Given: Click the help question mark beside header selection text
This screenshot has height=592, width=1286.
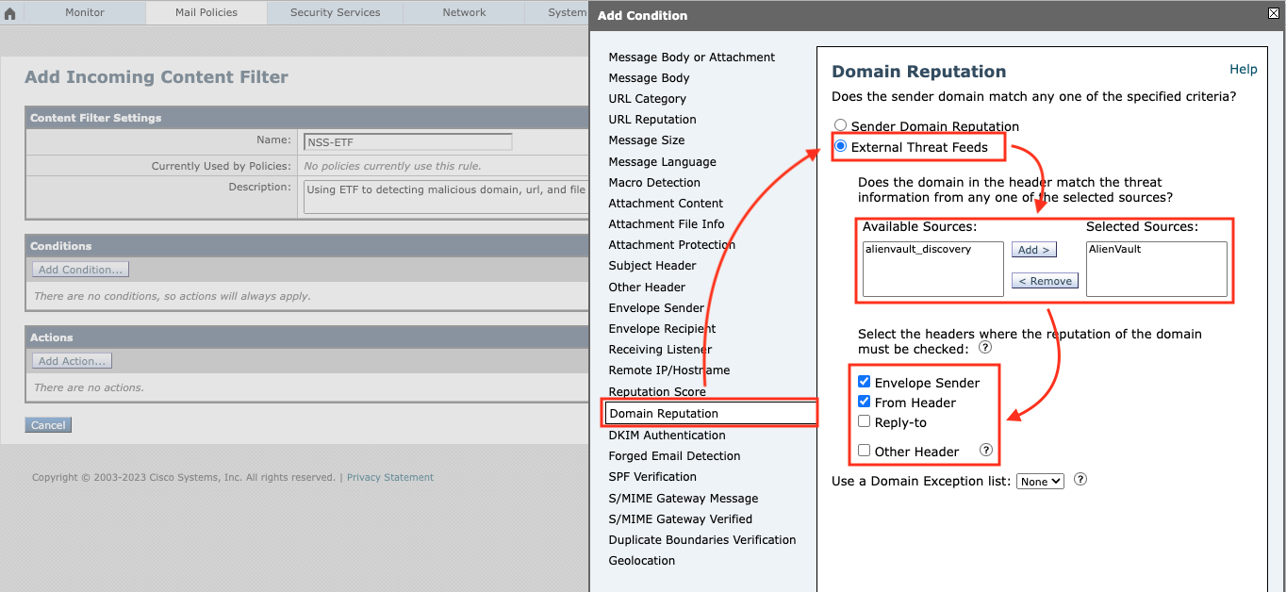Looking at the screenshot, I should 984,347.
